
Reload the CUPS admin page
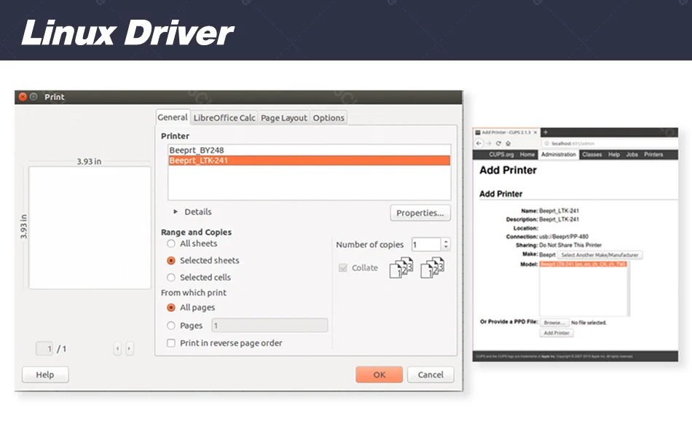(498, 144)
